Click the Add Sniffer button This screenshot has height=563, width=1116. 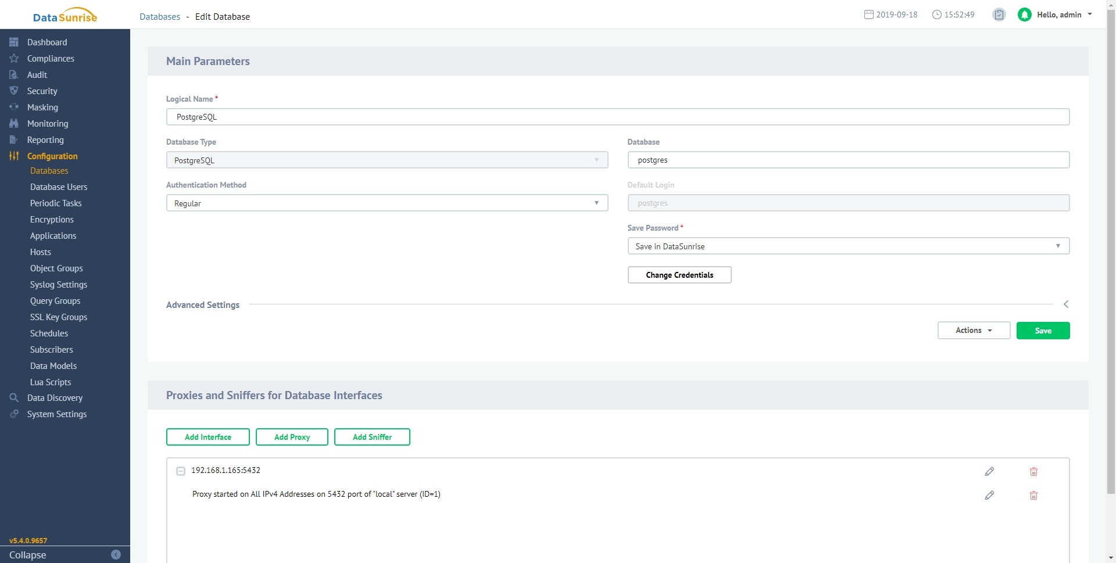click(x=372, y=437)
